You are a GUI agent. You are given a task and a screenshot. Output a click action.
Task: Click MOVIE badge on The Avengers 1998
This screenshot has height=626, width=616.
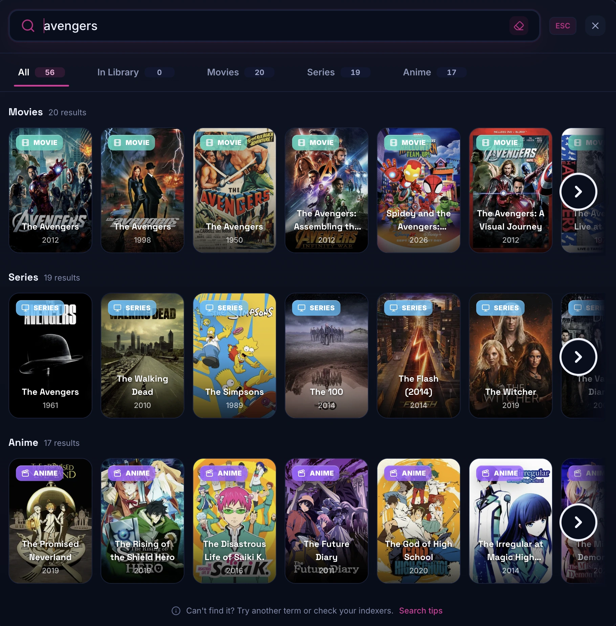132,143
